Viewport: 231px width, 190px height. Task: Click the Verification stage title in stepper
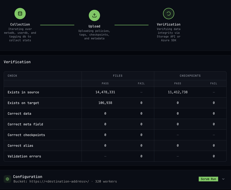[168, 24]
